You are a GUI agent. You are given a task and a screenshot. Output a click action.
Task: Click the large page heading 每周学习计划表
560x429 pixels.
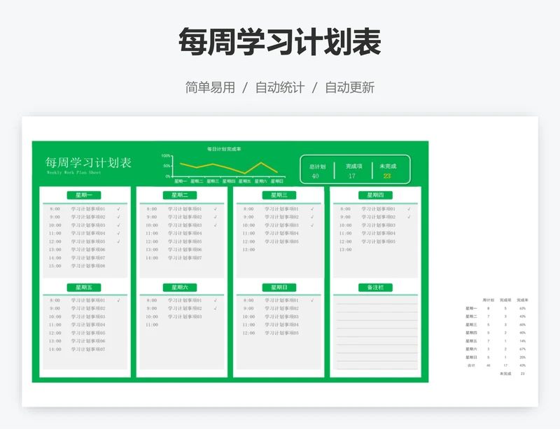[x=279, y=42]
